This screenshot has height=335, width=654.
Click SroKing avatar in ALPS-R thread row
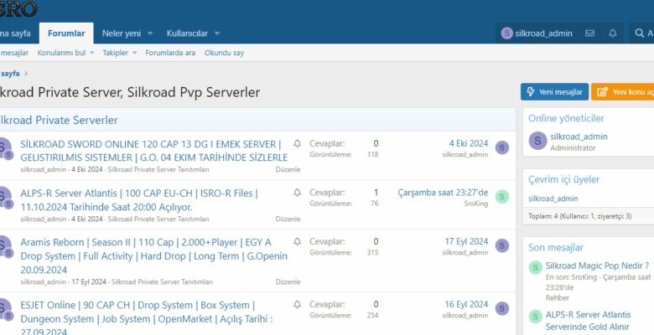point(501,196)
